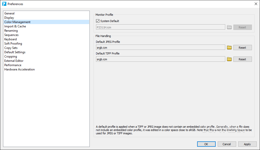Confirm with the OK button
Image resolution: width=260 pixels, height=150 pixels.
206,144
